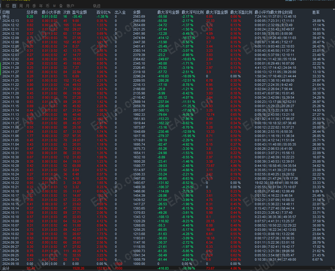This screenshot has width=335, height=271.
Task: Click the max floating profit 27.33
Action: tap(210, 21)
